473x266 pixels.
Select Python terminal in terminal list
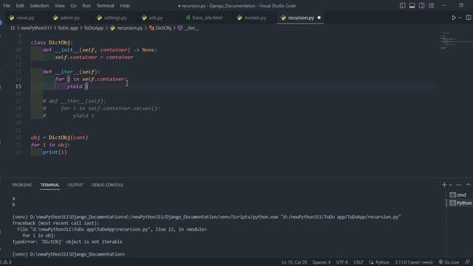point(460,203)
